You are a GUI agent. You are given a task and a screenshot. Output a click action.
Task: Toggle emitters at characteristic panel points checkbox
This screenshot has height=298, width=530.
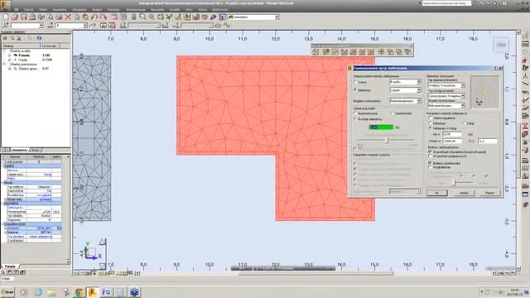[431, 152]
